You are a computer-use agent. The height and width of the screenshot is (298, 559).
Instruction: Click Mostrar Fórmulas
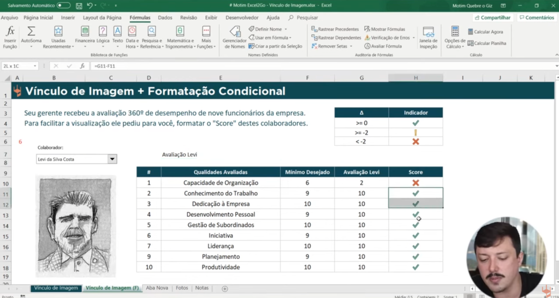click(385, 29)
